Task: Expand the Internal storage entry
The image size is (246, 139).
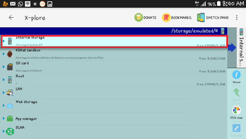Action: click(4, 41)
